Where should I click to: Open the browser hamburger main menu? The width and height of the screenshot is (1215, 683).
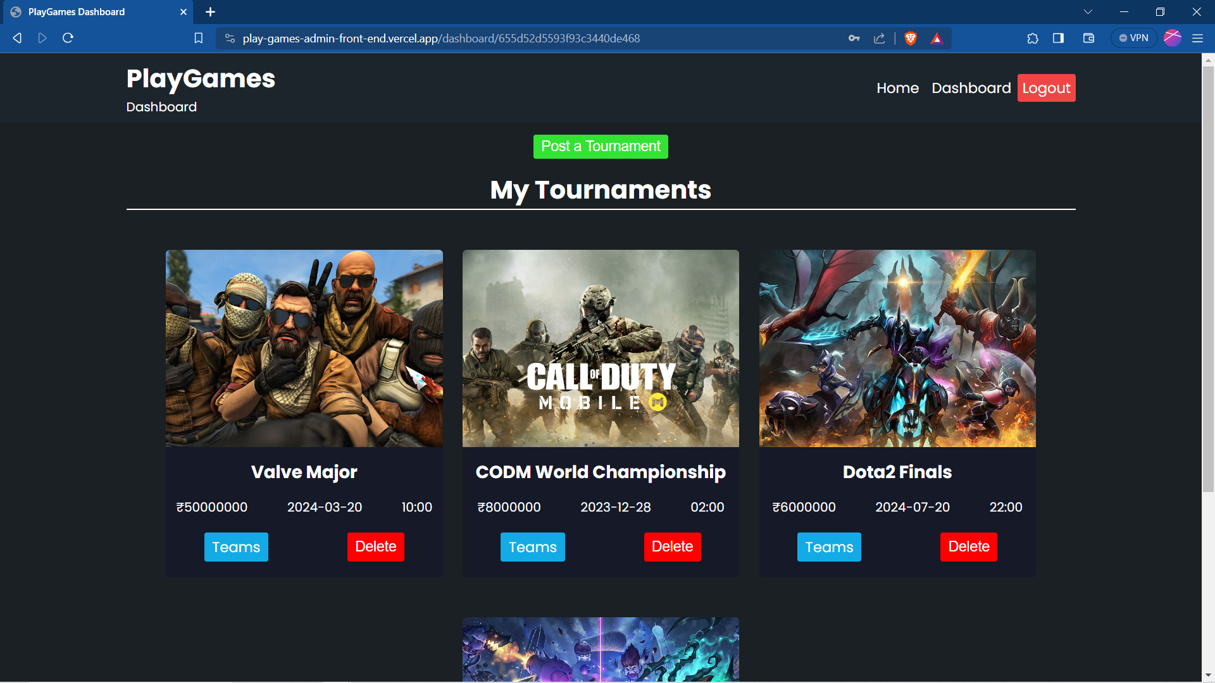[1197, 39]
